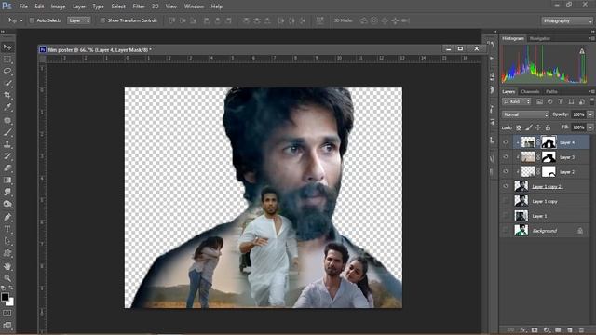Open the Fill slider arrow
Image resolution: width=596 pixels, height=335 pixels.
[x=590, y=127]
